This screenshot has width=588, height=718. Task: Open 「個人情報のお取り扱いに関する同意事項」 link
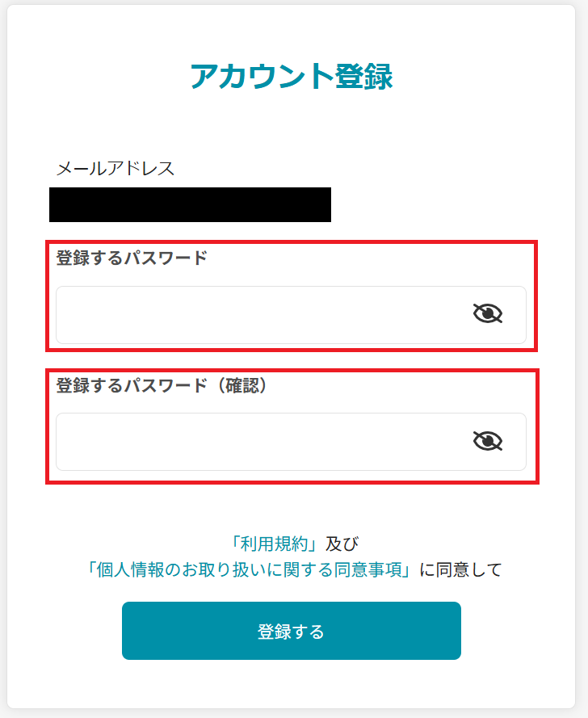tap(249, 570)
